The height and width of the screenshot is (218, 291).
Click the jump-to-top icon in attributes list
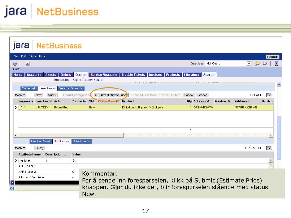pyautogui.click(x=271, y=160)
